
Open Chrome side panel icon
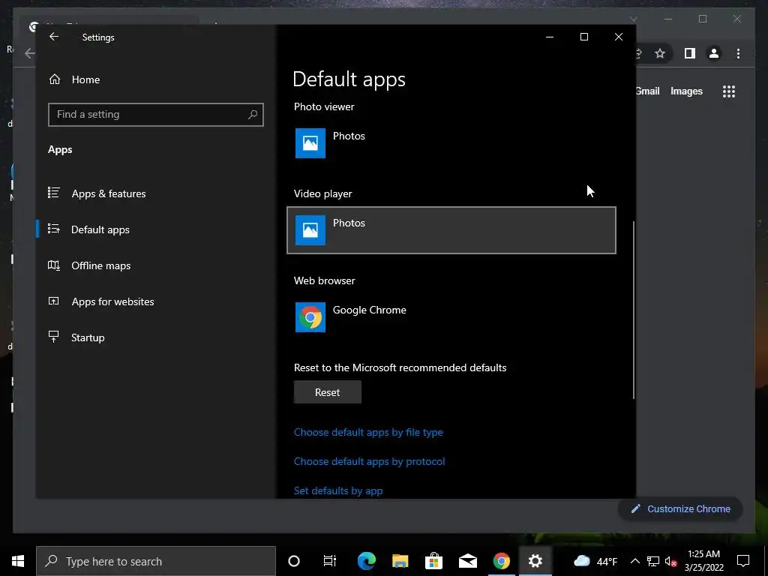(690, 53)
